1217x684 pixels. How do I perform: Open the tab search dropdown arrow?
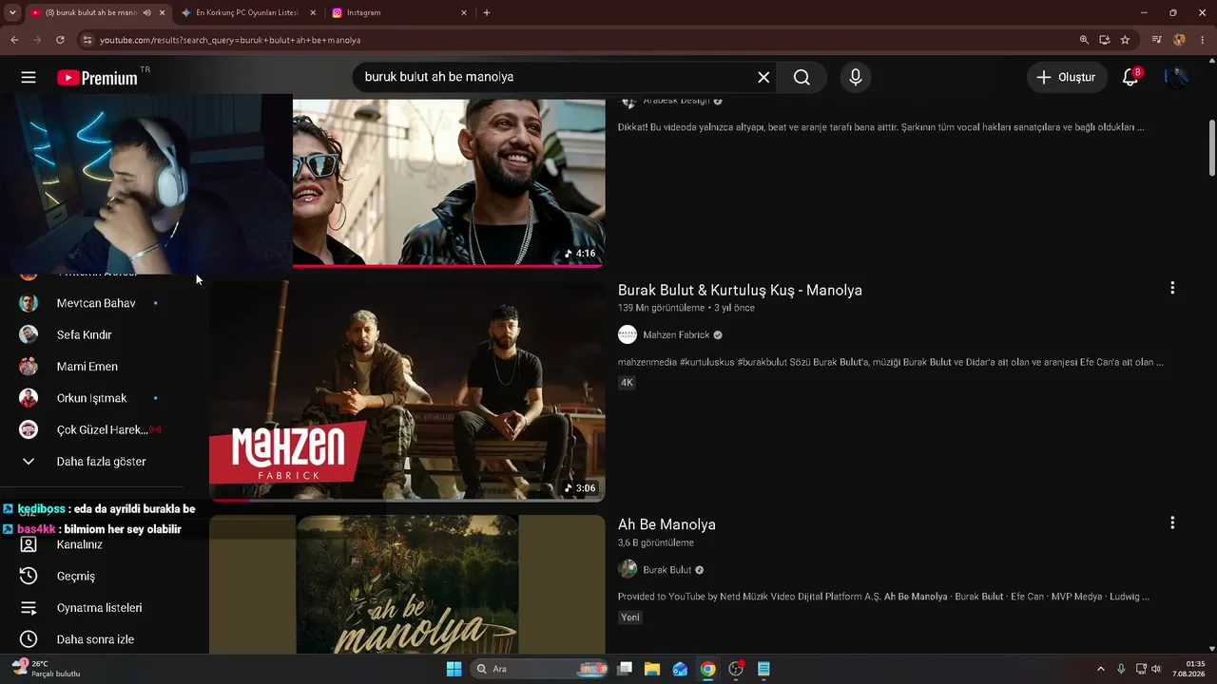(12, 12)
